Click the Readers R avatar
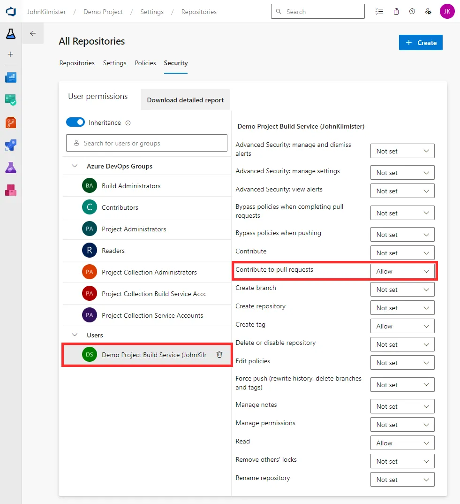 coord(90,251)
